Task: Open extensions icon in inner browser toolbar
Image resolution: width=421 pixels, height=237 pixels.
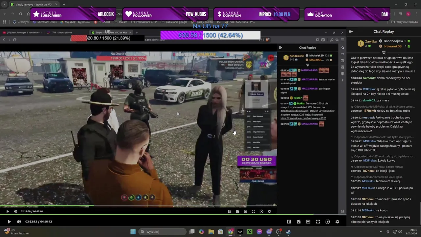Action: (317, 40)
